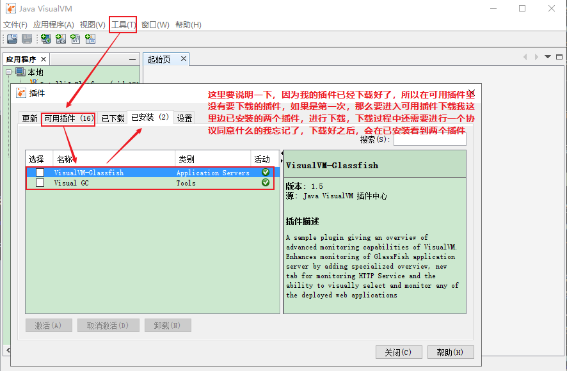Switch to the 设置 tab
This screenshot has width=567, height=371.
(x=184, y=118)
